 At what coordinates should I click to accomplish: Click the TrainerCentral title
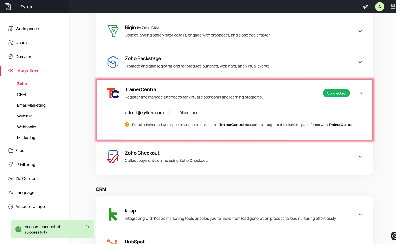click(x=141, y=89)
